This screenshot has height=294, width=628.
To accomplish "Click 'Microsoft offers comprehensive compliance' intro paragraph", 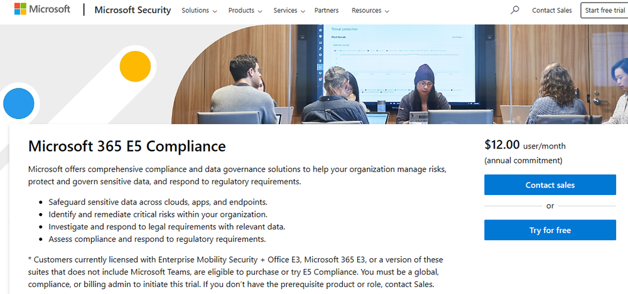I will point(237,175).
